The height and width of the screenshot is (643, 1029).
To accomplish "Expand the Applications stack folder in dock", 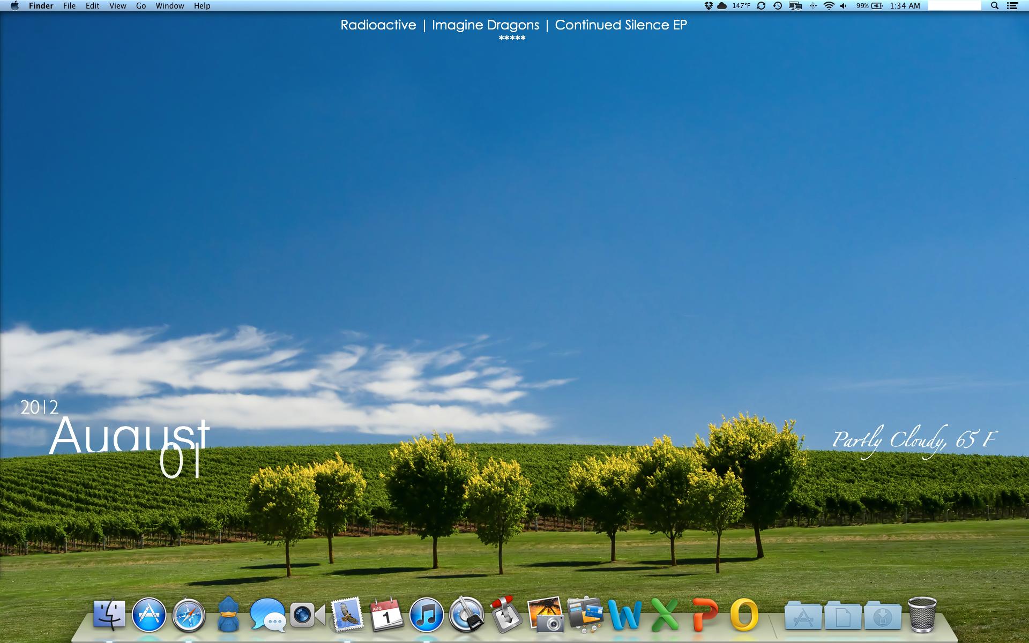I will (802, 616).
